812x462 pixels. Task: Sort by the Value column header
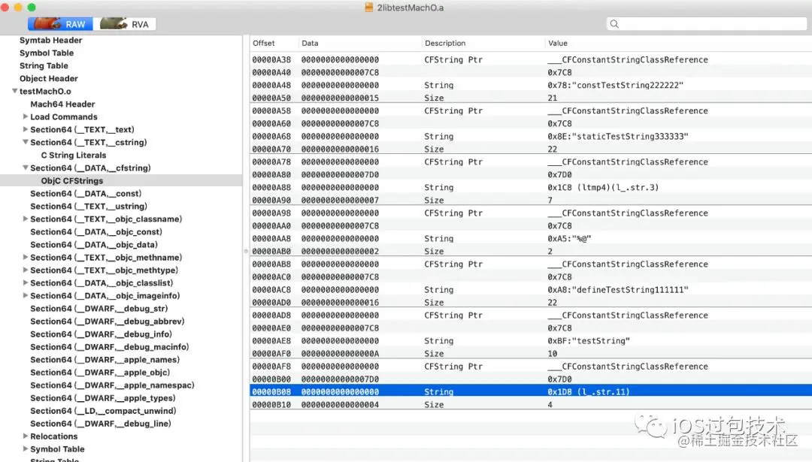(x=558, y=43)
